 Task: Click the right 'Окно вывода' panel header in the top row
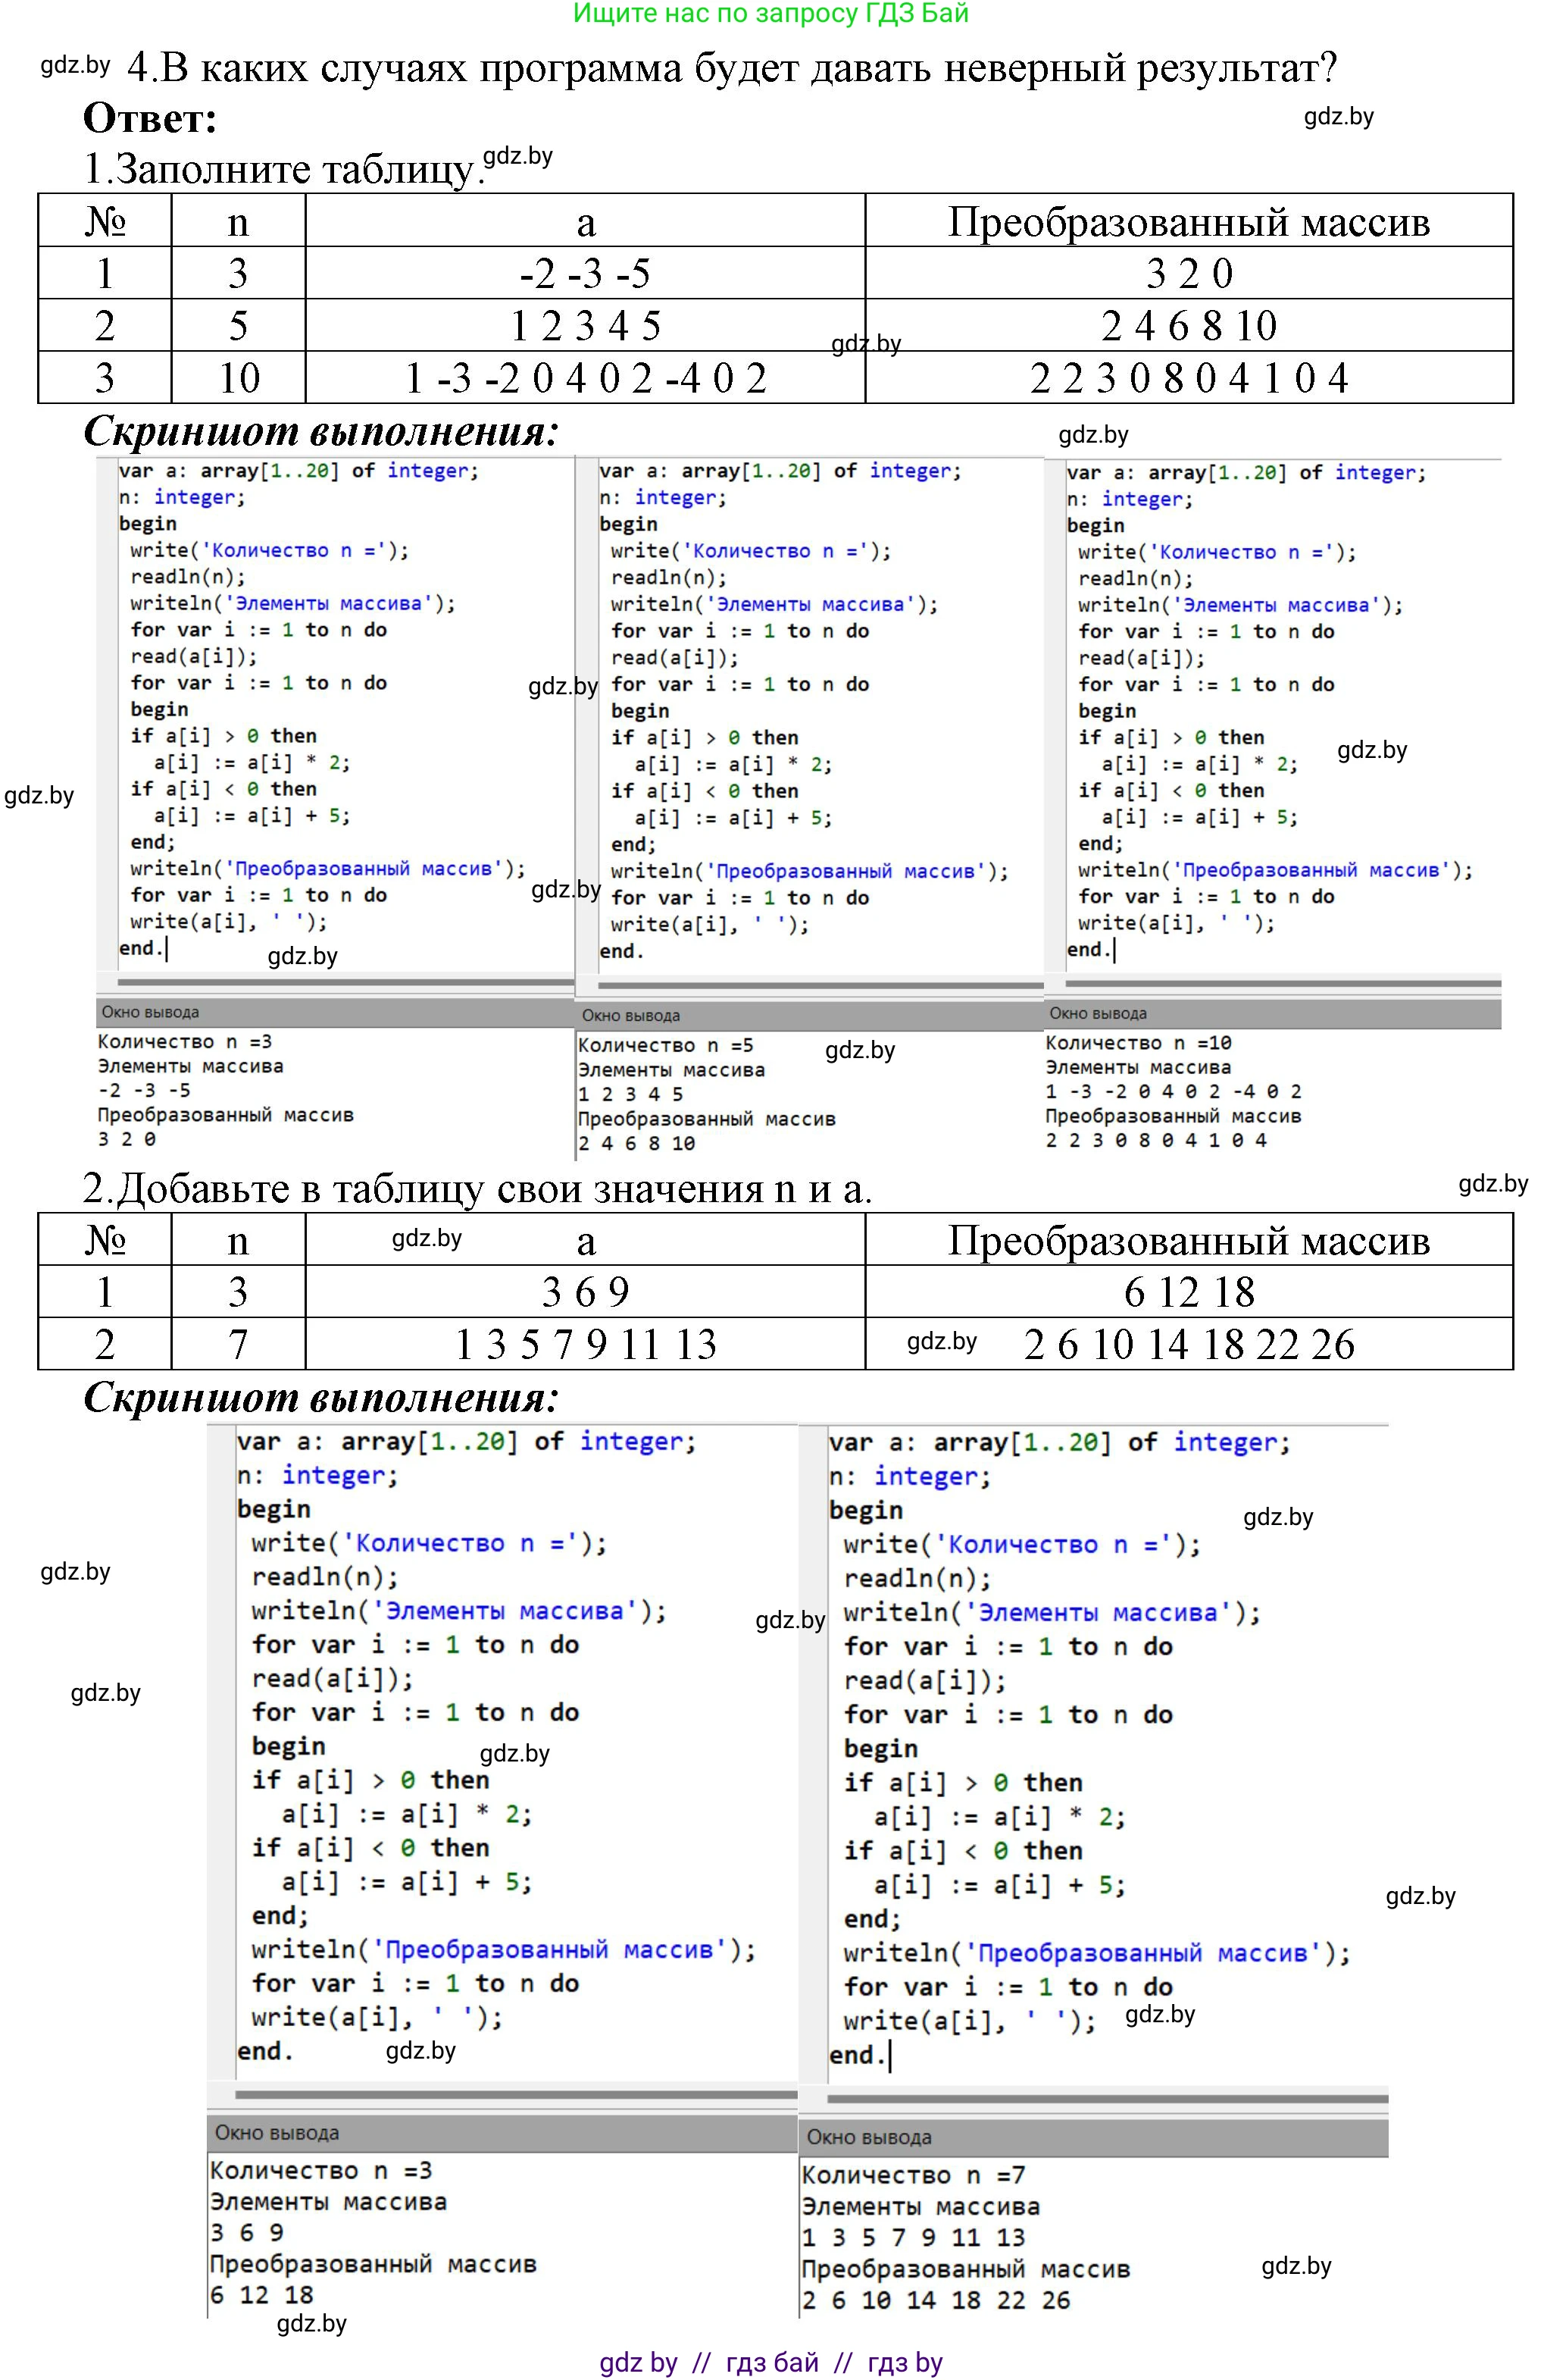(1097, 1014)
